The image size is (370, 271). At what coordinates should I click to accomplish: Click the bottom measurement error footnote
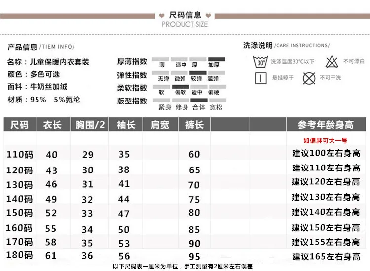(x=183, y=266)
